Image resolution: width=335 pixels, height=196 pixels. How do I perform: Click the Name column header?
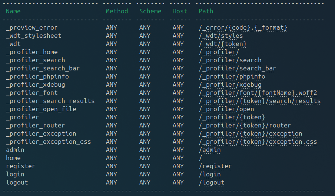tap(13, 11)
